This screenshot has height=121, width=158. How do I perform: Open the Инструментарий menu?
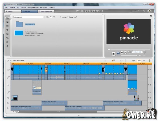(x=33, y=7)
